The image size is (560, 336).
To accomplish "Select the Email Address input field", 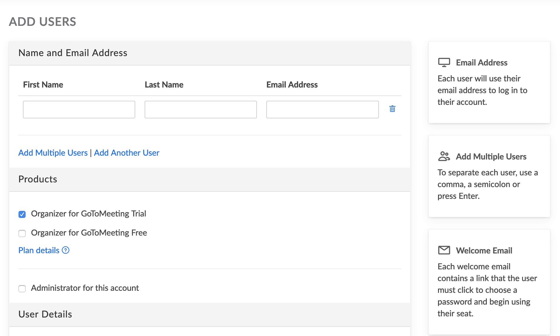I will pos(322,110).
